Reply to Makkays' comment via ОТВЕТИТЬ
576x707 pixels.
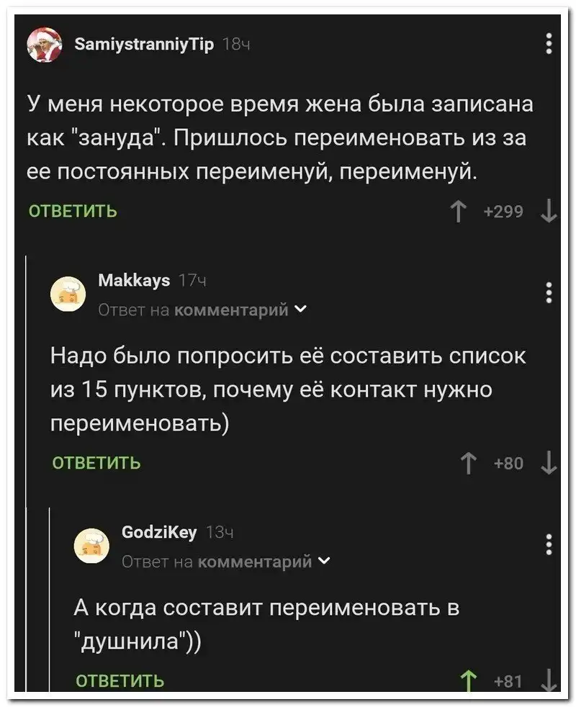98,463
